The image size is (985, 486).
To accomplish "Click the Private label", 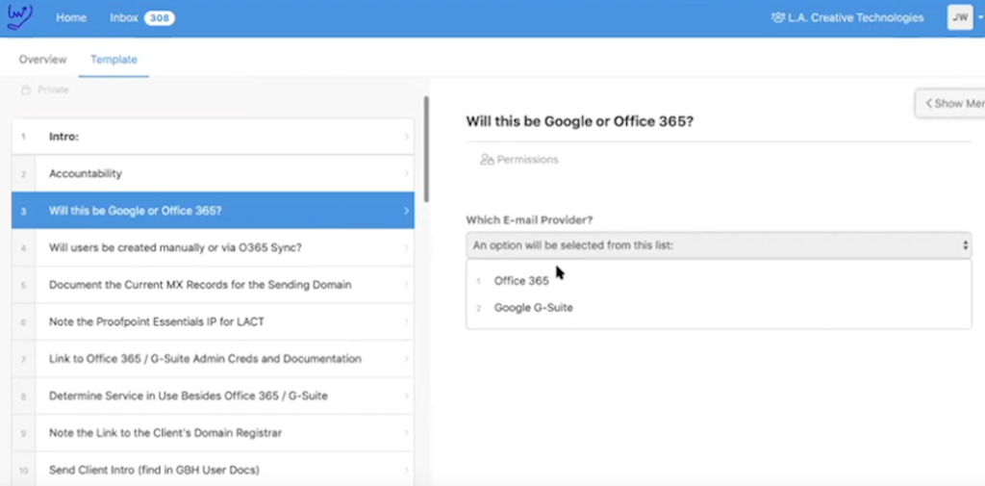I will click(53, 90).
